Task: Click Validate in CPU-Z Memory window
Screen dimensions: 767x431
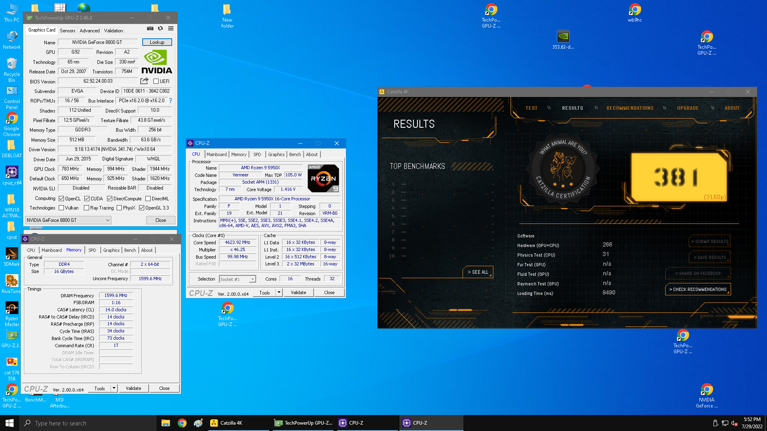Action: pos(133,388)
